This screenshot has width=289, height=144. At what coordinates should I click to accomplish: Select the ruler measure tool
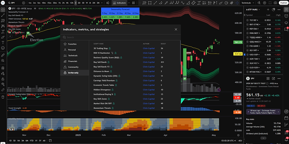[3, 55]
